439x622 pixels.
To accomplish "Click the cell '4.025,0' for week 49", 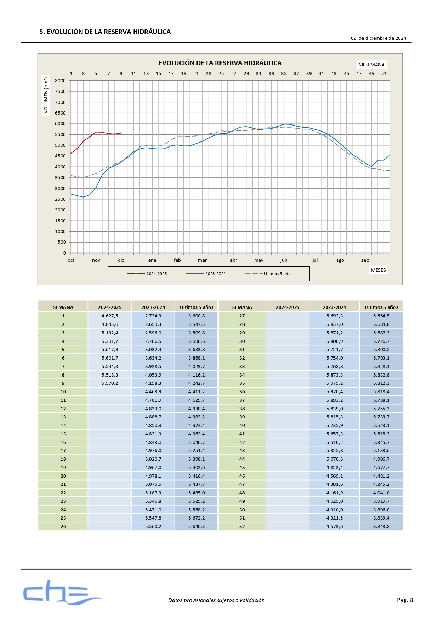I will (x=335, y=501).
